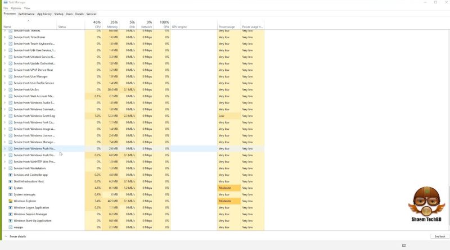Click the Service Host: User Manager icon
This screenshot has width=450, height=250.
[x=11, y=76]
